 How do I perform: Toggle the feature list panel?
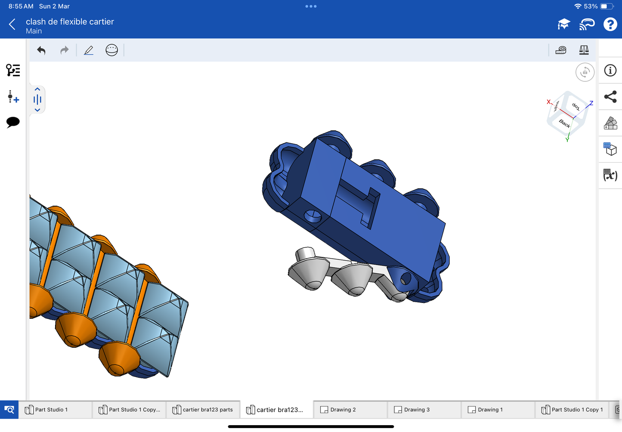pos(13,70)
